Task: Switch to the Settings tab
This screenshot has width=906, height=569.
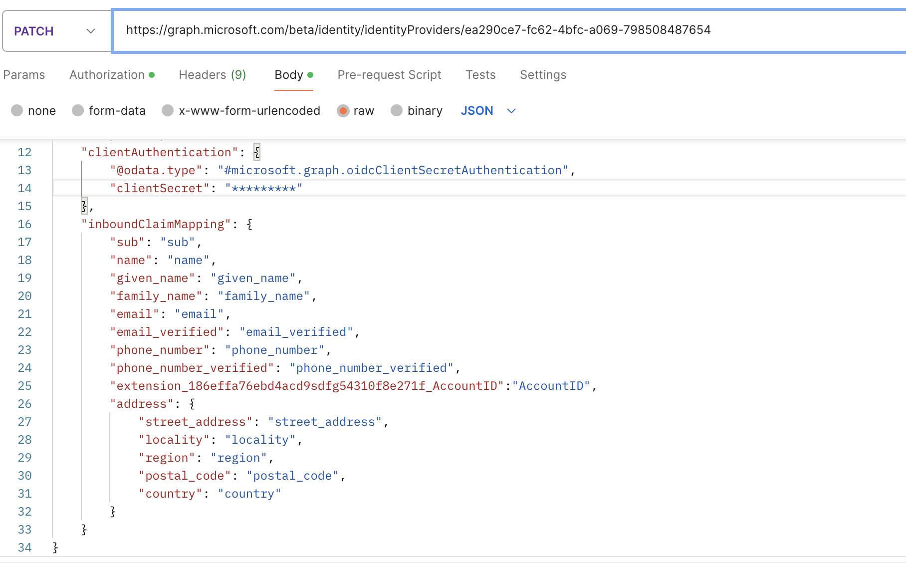Action: click(x=543, y=75)
